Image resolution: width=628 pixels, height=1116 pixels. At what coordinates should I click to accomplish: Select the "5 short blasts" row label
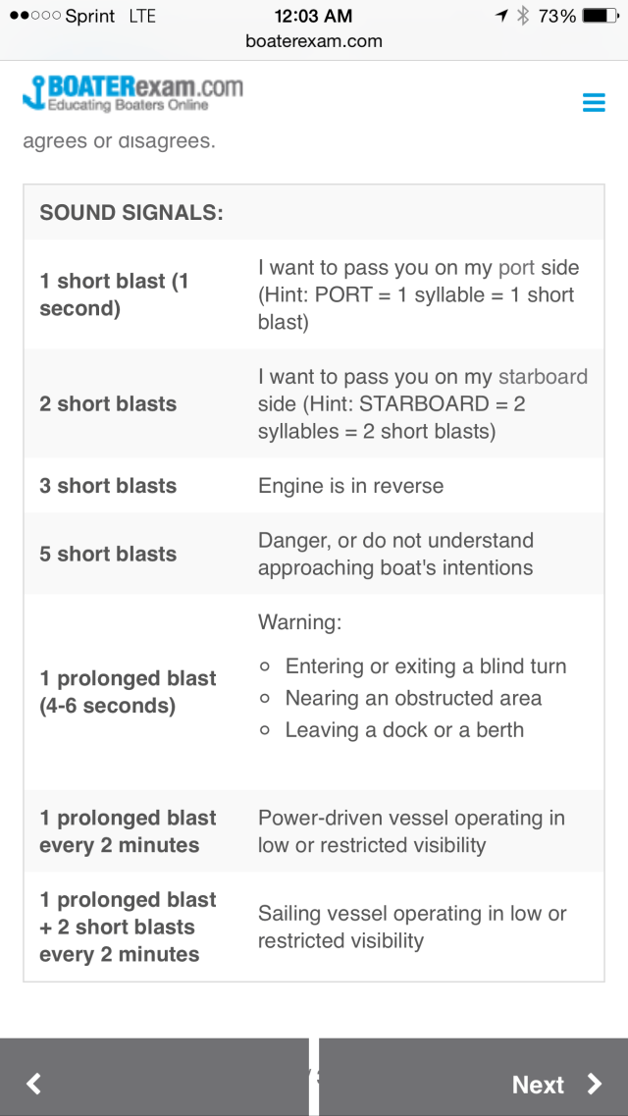[108, 554]
